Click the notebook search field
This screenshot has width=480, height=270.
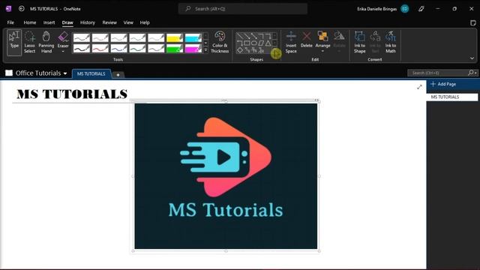437,73
